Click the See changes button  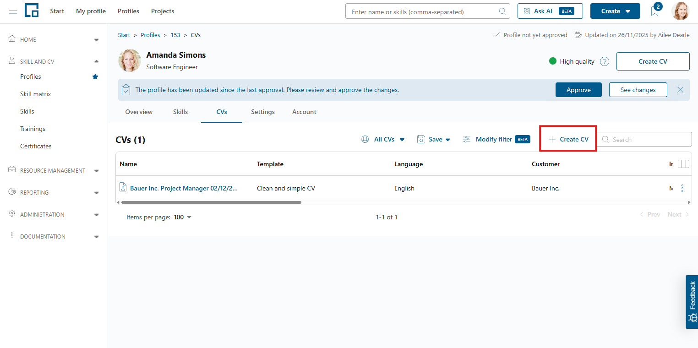[x=638, y=90]
